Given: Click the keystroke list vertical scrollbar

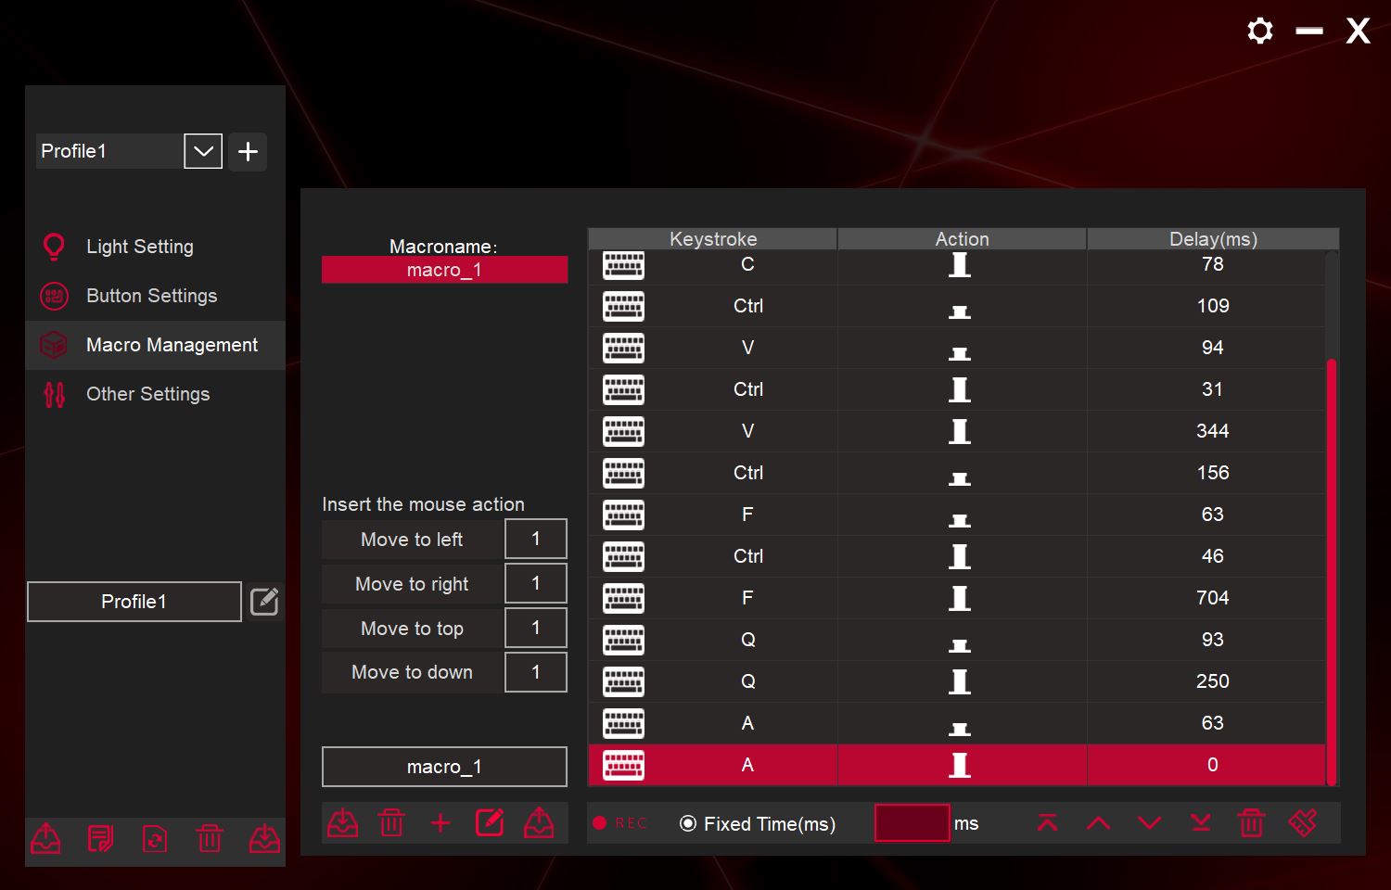Looking at the screenshot, I should coord(1332,570).
